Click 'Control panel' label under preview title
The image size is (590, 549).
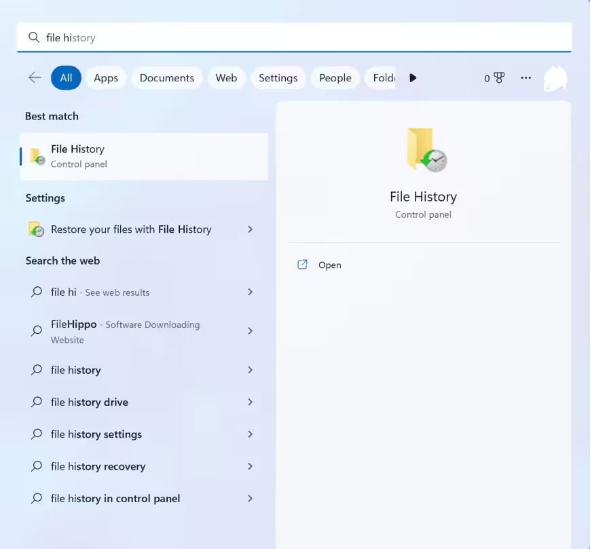(423, 214)
